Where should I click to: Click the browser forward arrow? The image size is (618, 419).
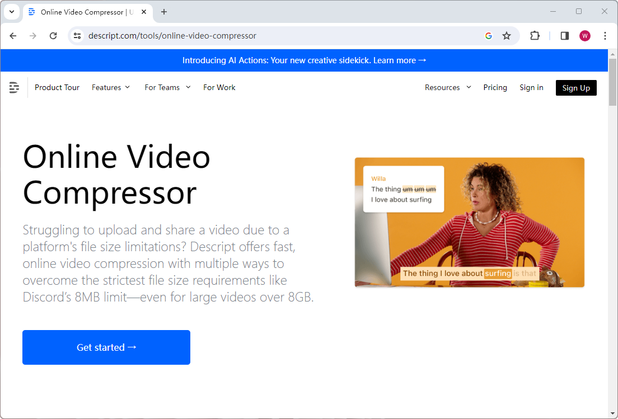(x=33, y=36)
